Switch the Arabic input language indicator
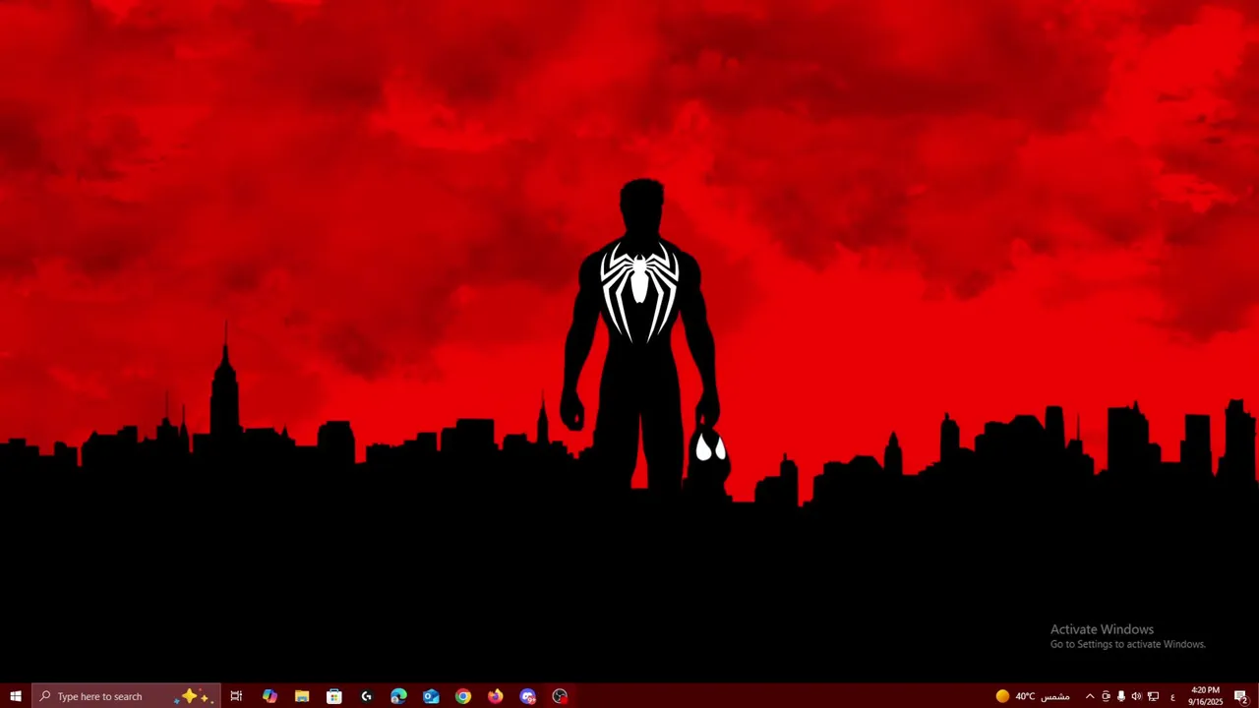 (x=1172, y=696)
